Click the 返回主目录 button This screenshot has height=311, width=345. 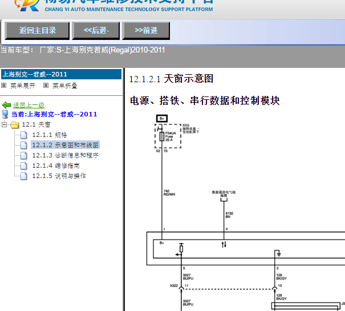click(37, 31)
